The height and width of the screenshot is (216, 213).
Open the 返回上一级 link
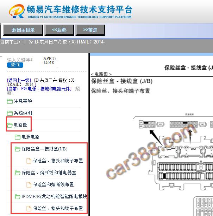click(19, 80)
